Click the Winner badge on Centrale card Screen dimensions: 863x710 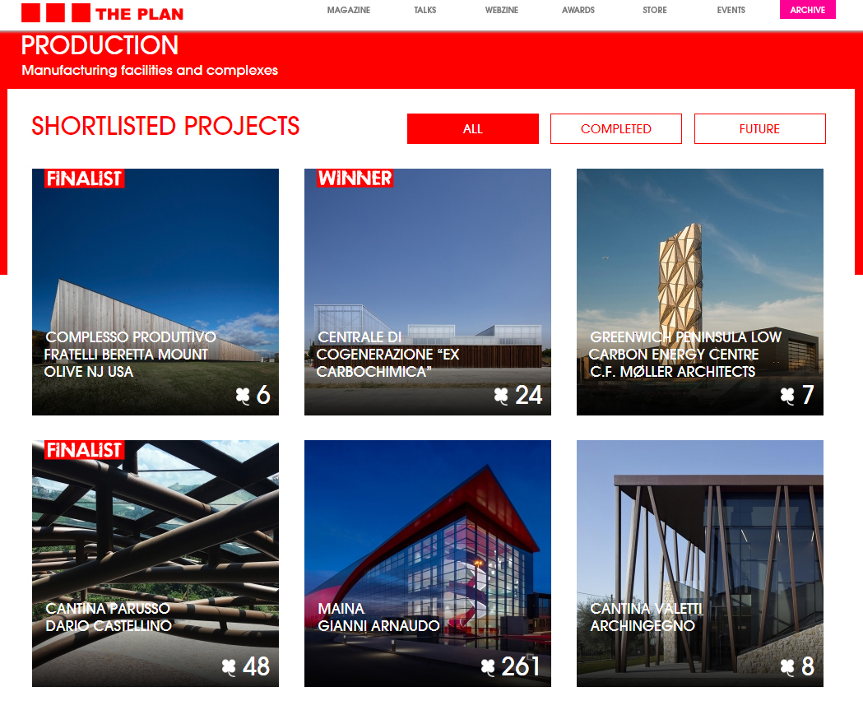(355, 179)
